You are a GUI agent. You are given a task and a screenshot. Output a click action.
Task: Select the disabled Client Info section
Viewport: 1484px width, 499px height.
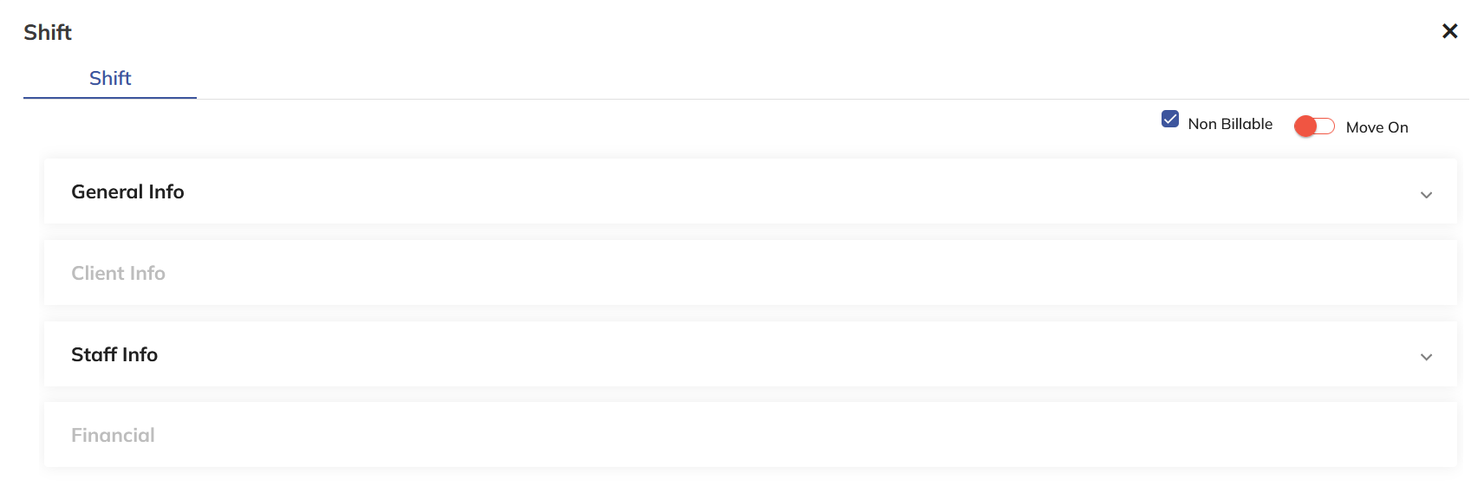750,273
